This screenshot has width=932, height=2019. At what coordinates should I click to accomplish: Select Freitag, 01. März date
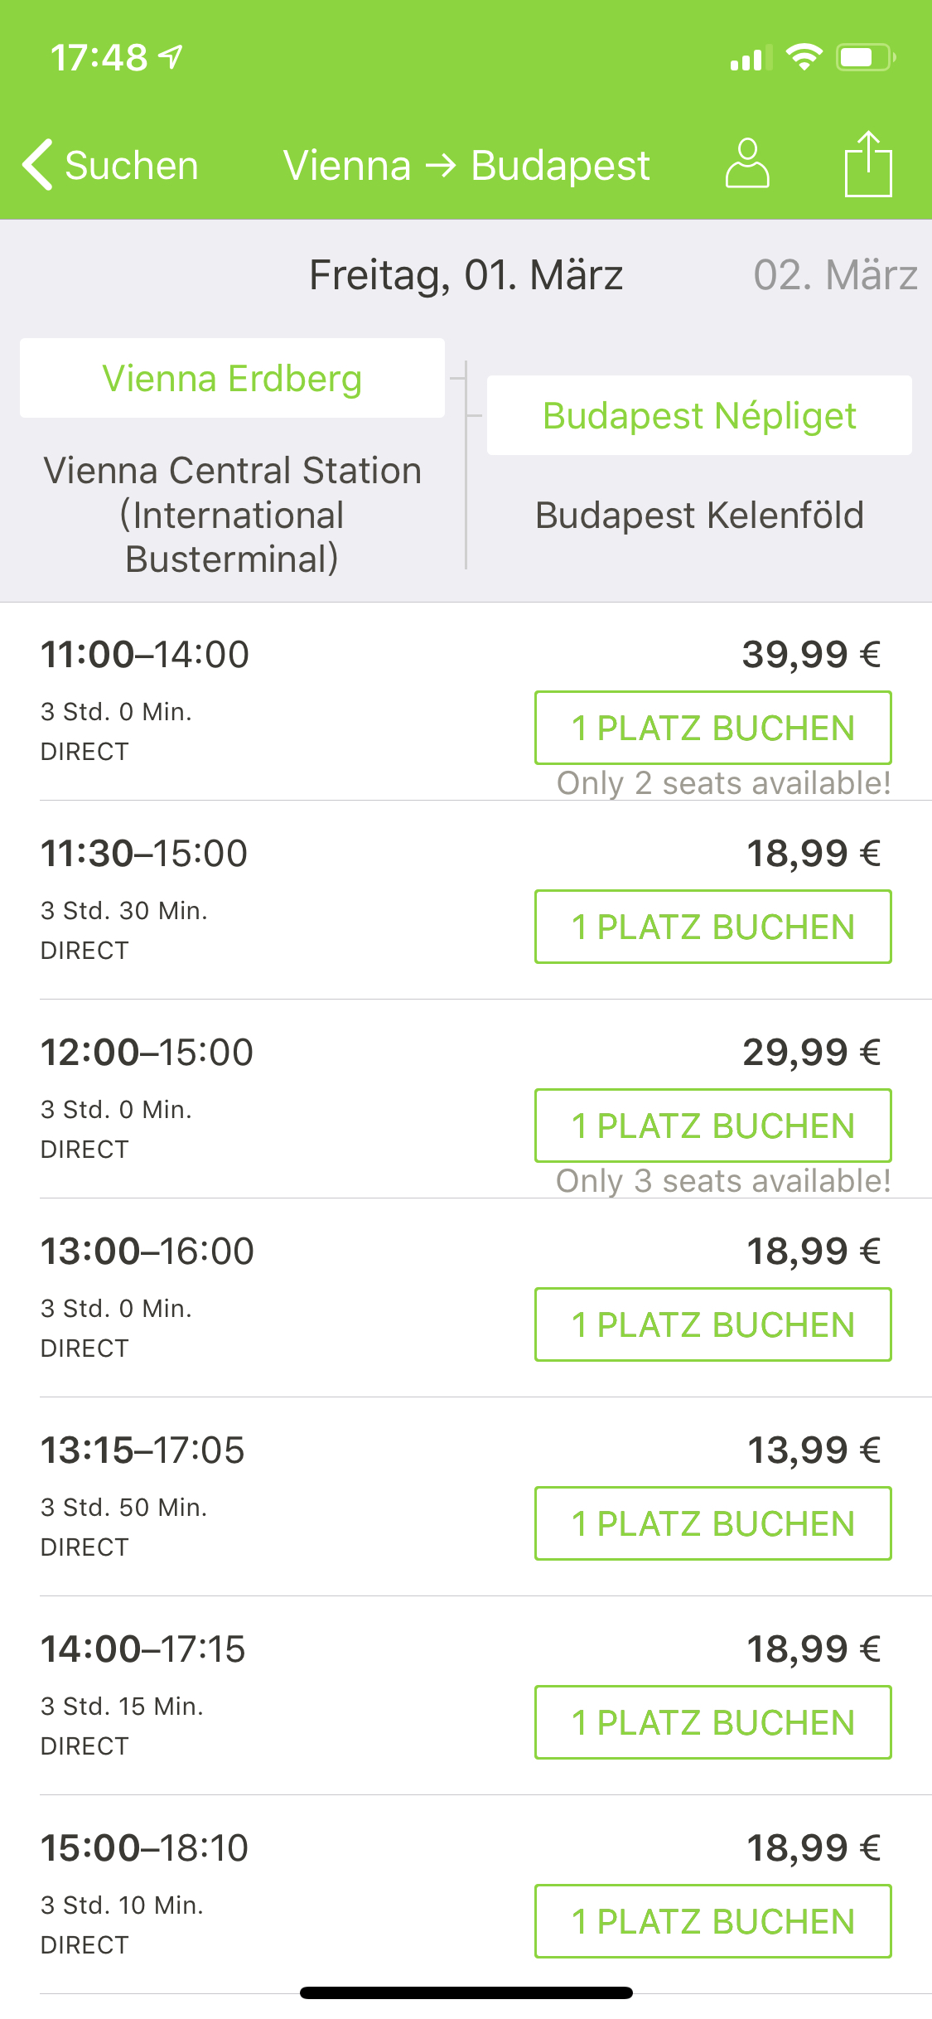tap(466, 275)
